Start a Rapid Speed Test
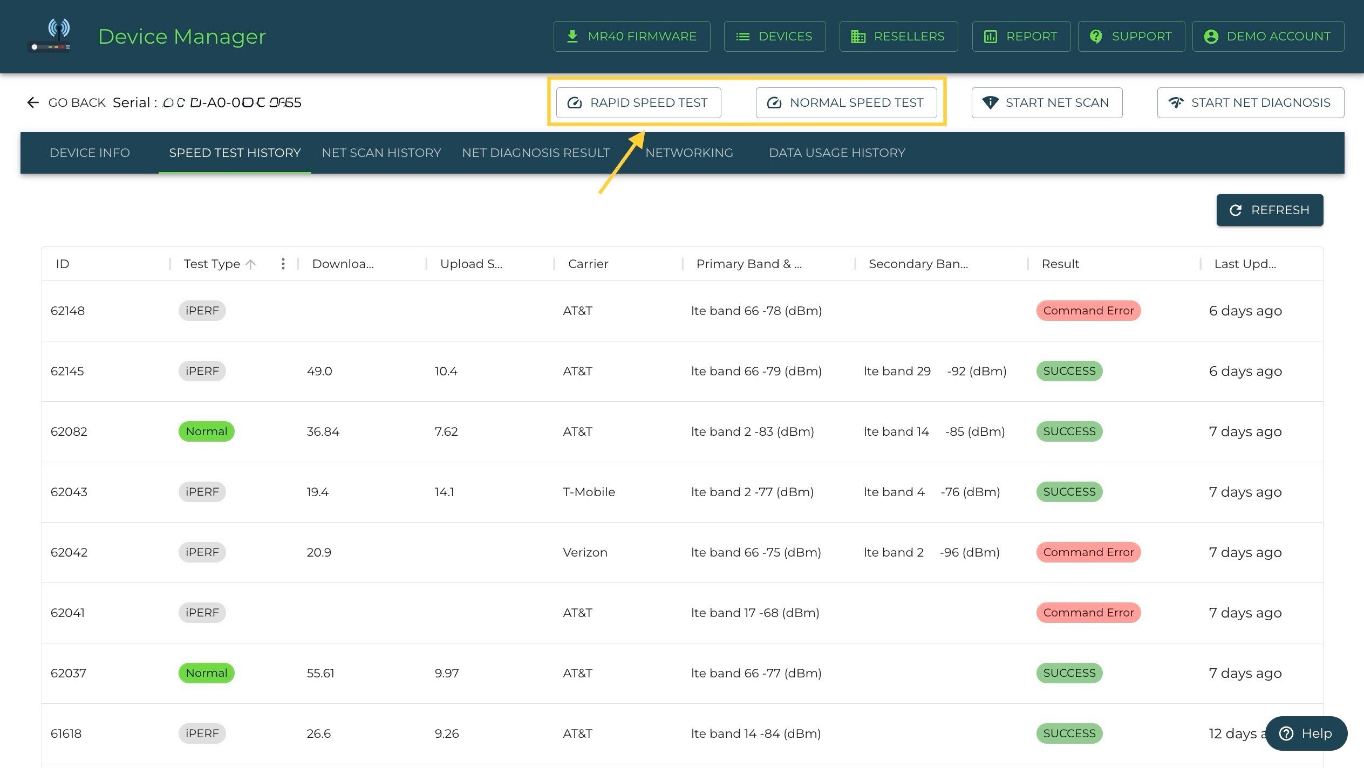The height and width of the screenshot is (768, 1364). pos(638,102)
